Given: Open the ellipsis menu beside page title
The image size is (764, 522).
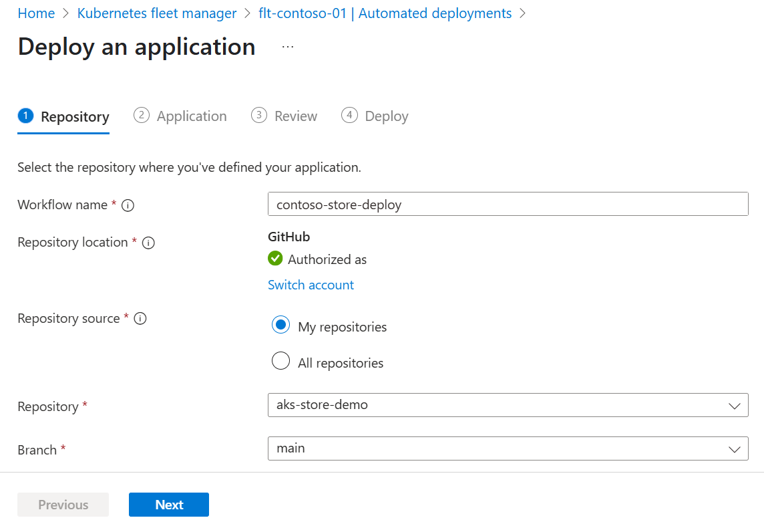Looking at the screenshot, I should pyautogui.click(x=288, y=47).
